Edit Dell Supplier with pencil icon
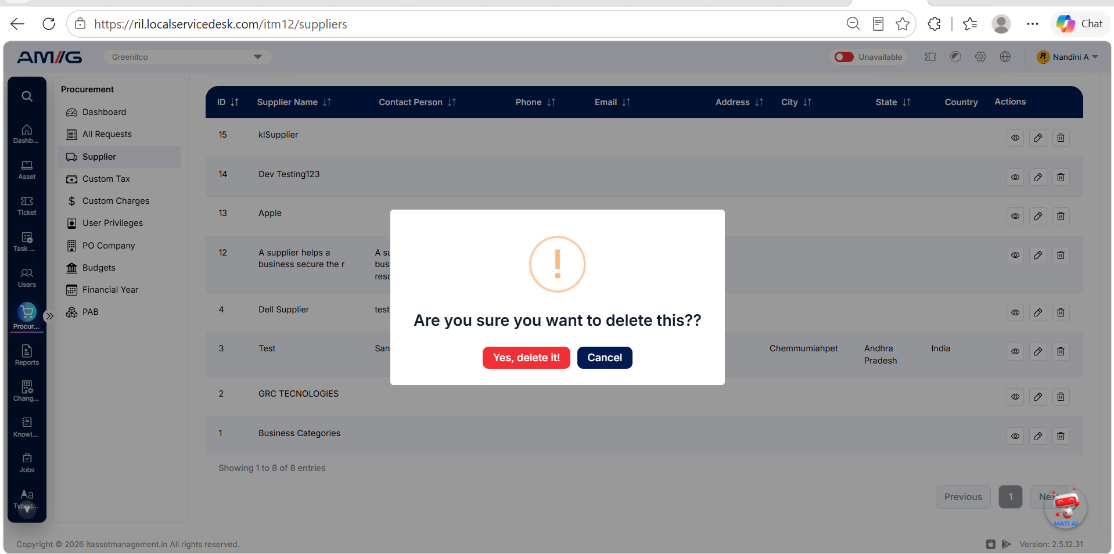Screen dimensions: 1114x554 tap(1038, 312)
